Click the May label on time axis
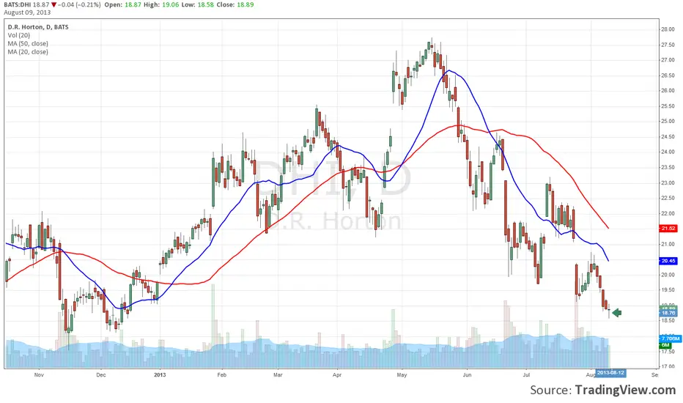Screen dimensions: 683x403 click(402, 374)
